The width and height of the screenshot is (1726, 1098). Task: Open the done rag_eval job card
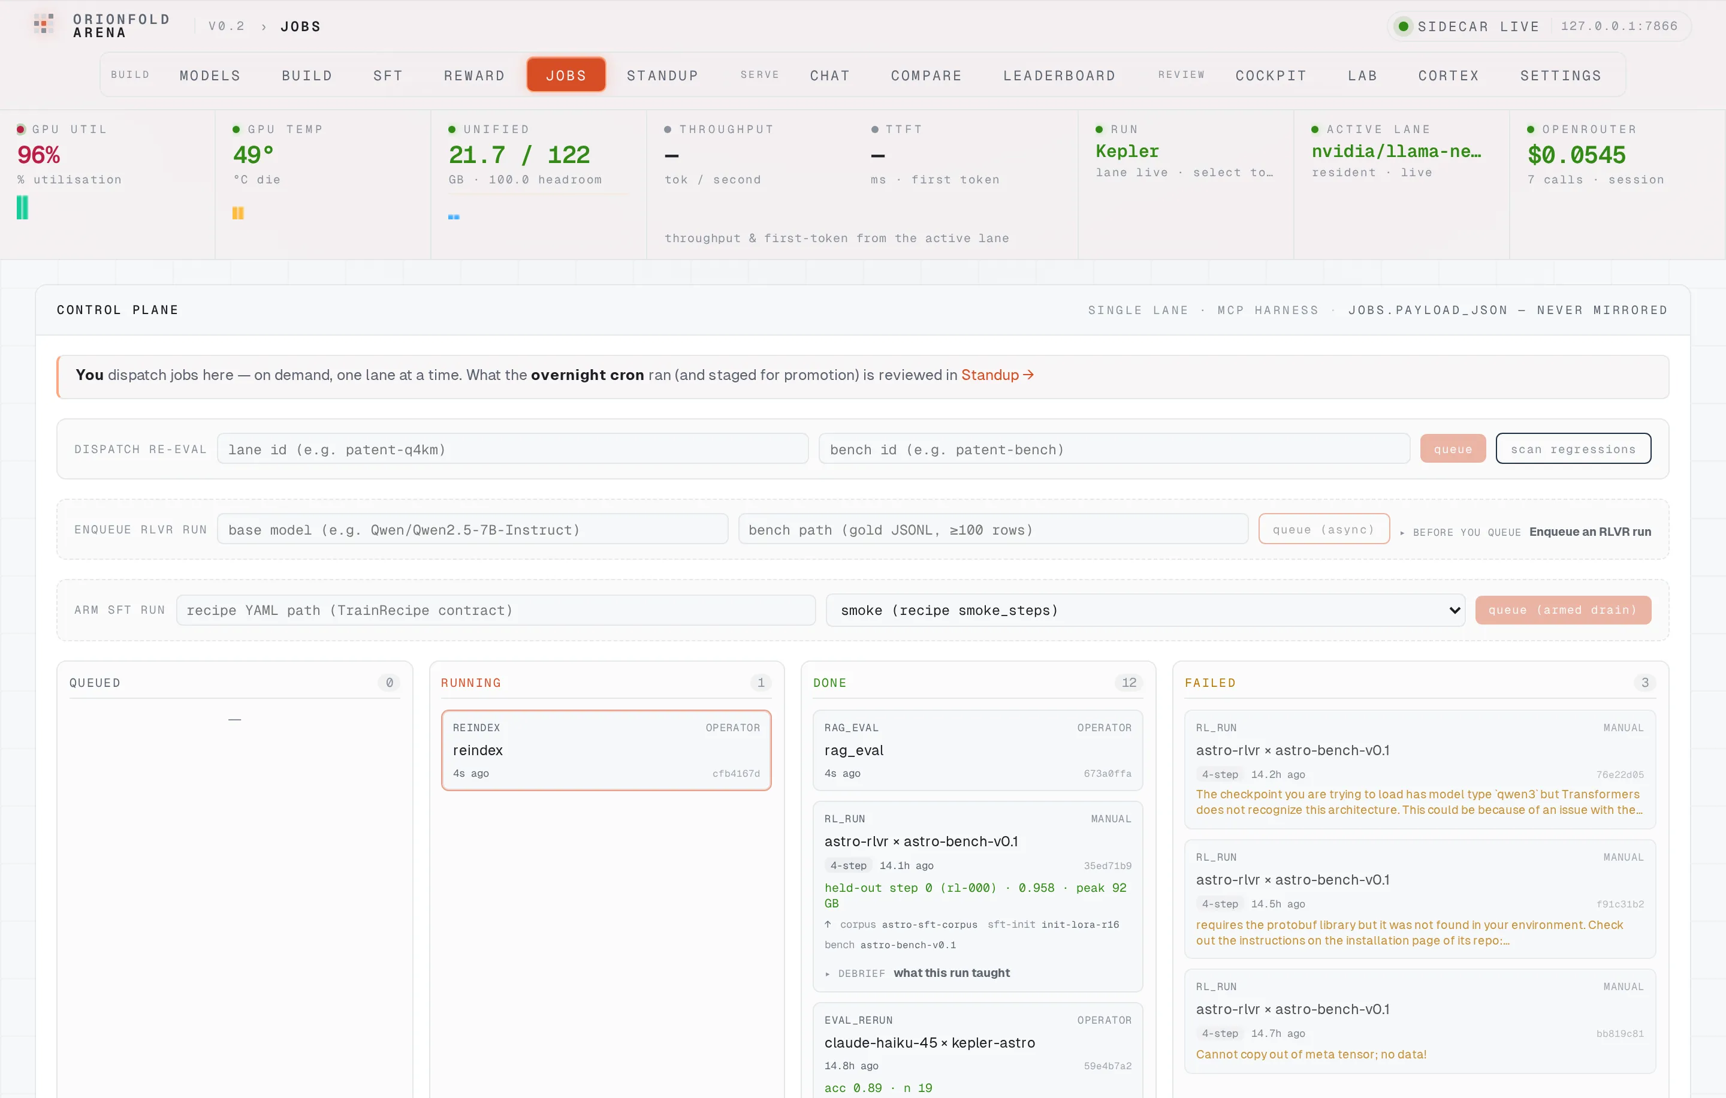tap(977, 750)
